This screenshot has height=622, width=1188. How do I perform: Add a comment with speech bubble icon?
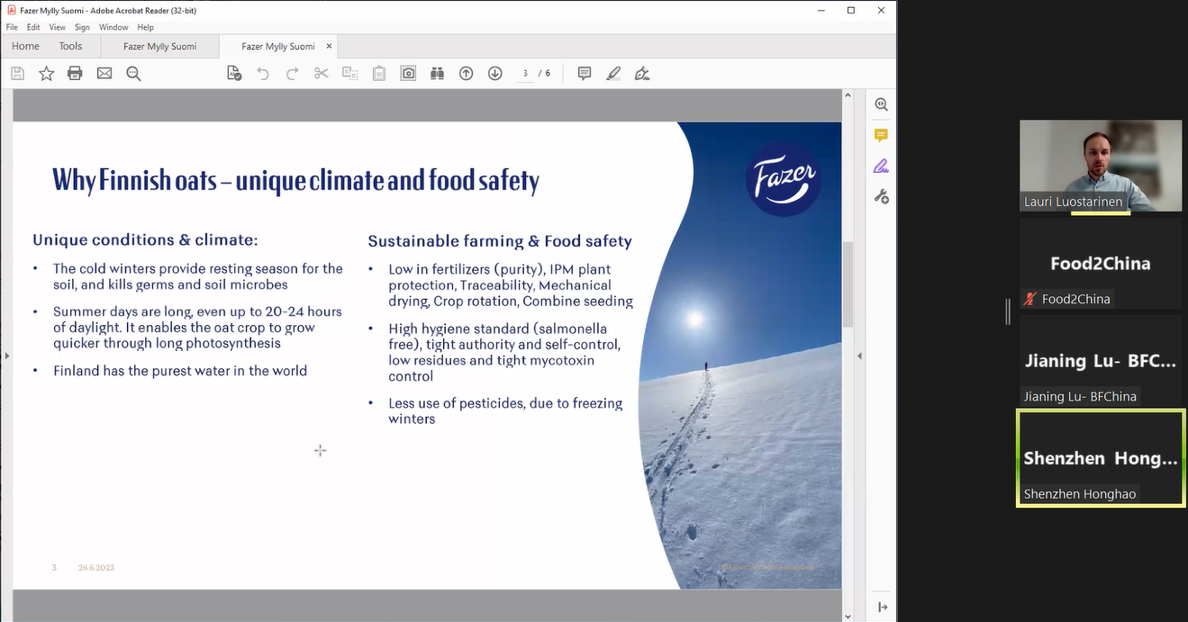pos(585,74)
